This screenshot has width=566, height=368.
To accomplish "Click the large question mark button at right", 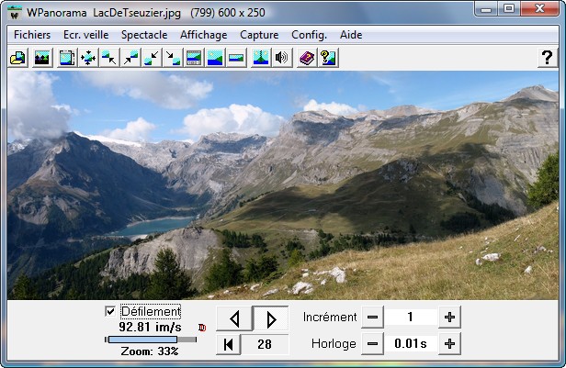I will (x=547, y=58).
